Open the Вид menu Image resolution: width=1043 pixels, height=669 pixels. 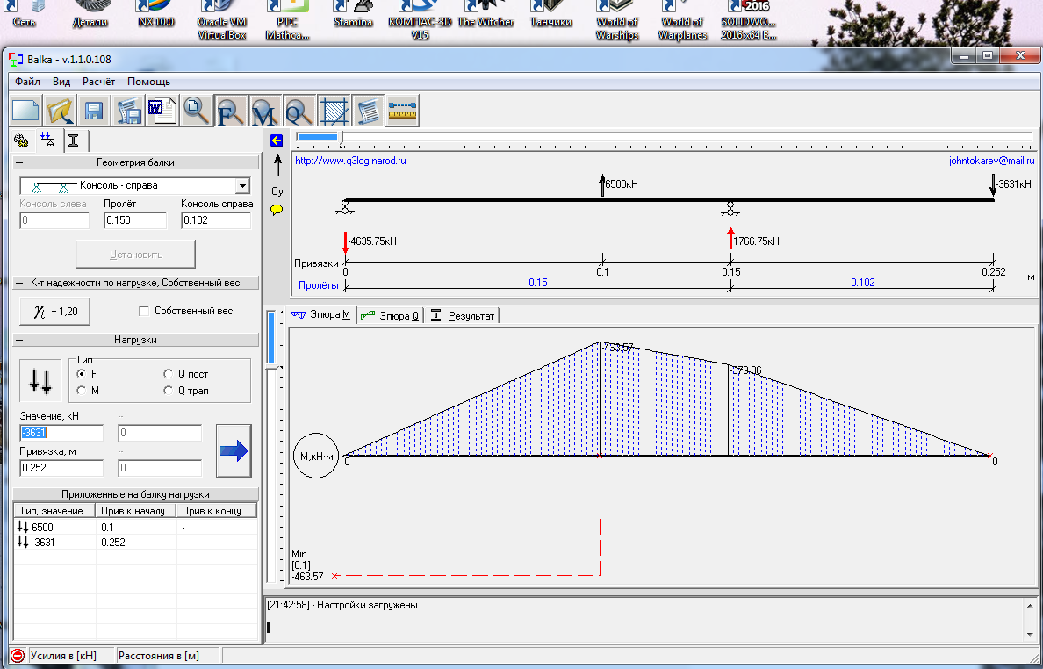[61, 81]
